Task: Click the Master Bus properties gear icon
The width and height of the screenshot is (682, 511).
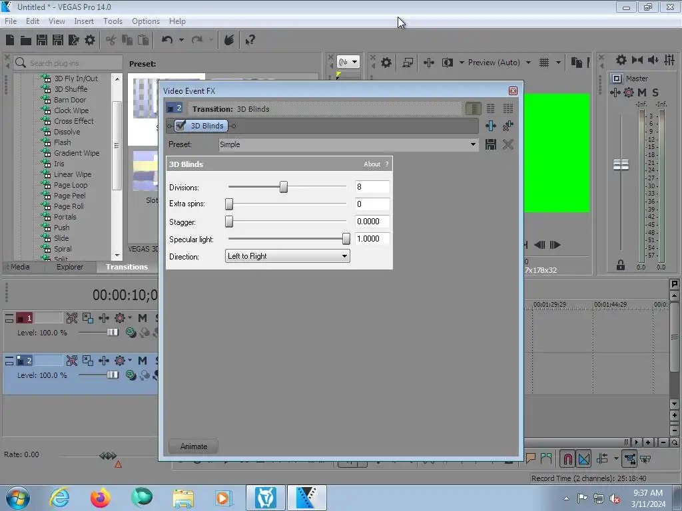Action: 621,60
